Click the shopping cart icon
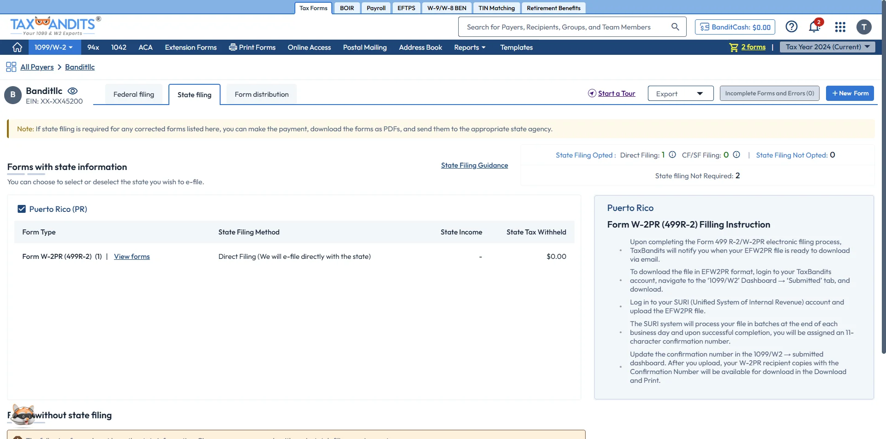 point(733,47)
